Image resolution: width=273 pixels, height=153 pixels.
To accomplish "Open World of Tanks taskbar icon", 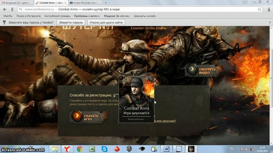I will pyautogui.click(x=129, y=149).
